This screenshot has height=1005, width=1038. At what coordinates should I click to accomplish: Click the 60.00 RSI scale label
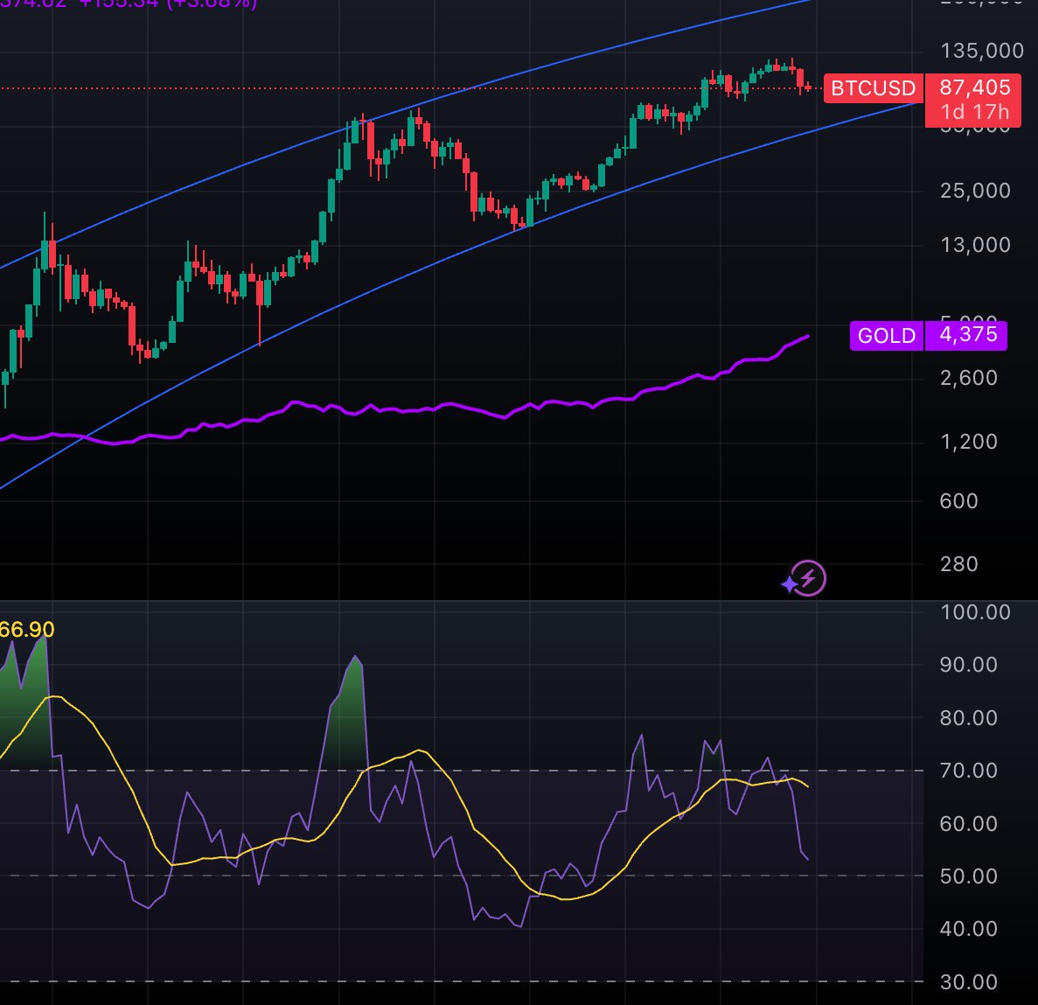click(x=969, y=824)
